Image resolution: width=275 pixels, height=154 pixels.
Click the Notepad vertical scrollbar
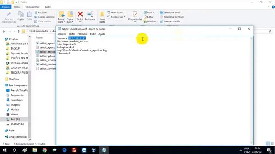point(251,91)
